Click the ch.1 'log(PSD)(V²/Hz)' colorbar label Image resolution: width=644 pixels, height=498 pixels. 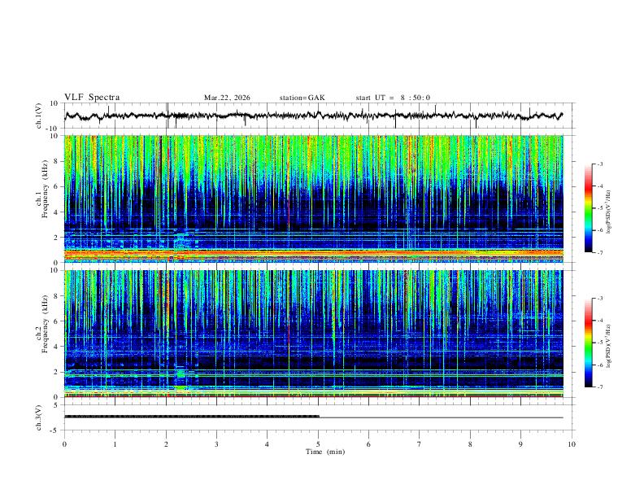click(x=609, y=212)
